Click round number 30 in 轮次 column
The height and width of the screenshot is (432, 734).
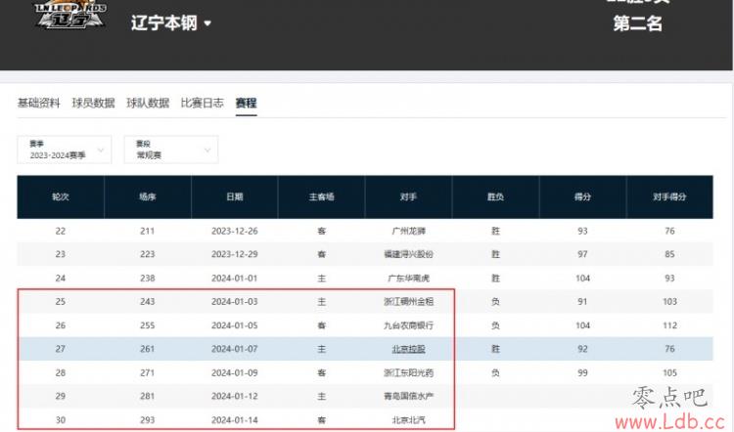point(61,420)
